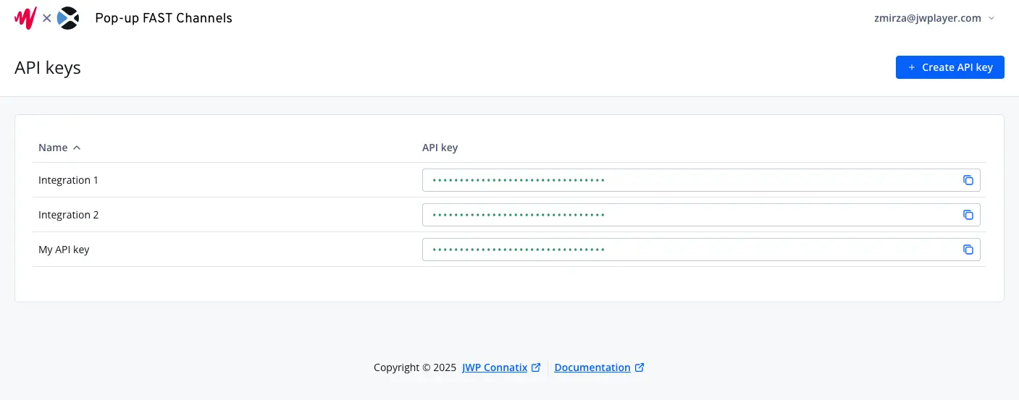Click the Integration 2 masked key field
Screen dimensions: 1019x400
coord(701,215)
